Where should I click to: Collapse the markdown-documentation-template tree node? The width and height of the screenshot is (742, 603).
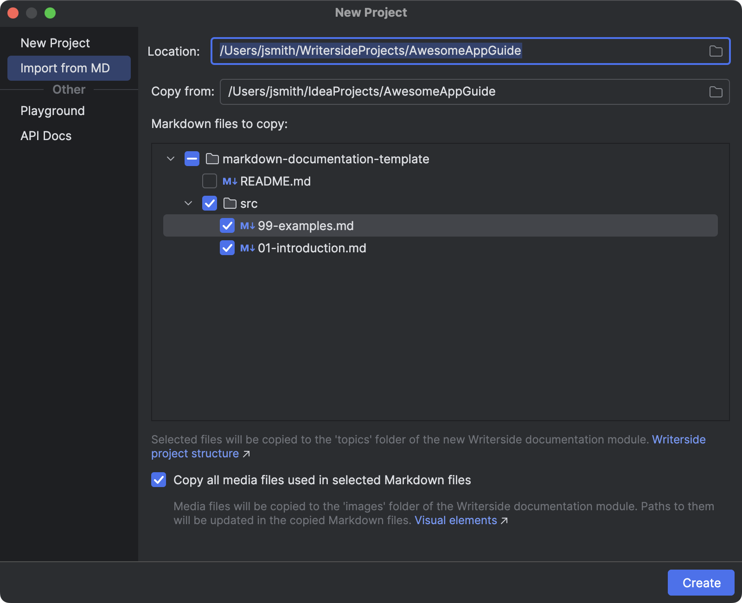[x=171, y=159]
